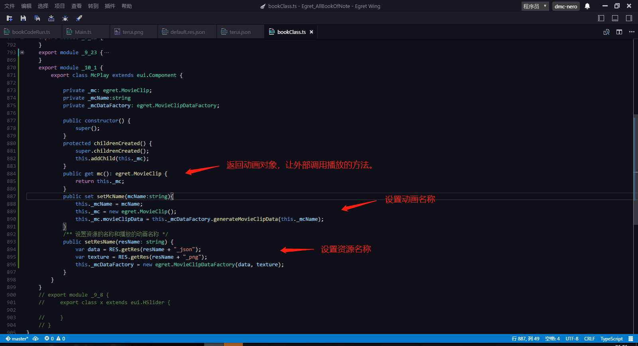Open the errors and warnings count
The width and height of the screenshot is (638, 346).
coord(55,339)
